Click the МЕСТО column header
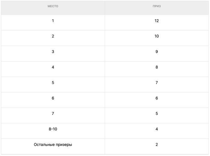The width and height of the screenshot is (210, 156). 53,6
